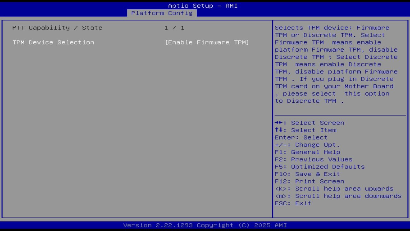The width and height of the screenshot is (410, 231).
Task: Expand the PTT Capability / State entry
Action: [57, 28]
